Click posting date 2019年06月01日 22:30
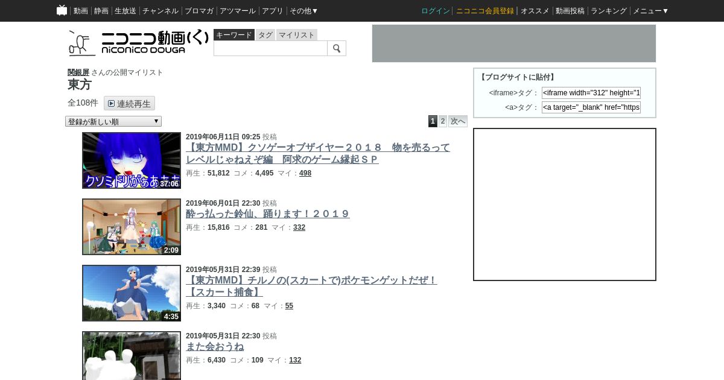This screenshot has width=724, height=380. pos(223,203)
